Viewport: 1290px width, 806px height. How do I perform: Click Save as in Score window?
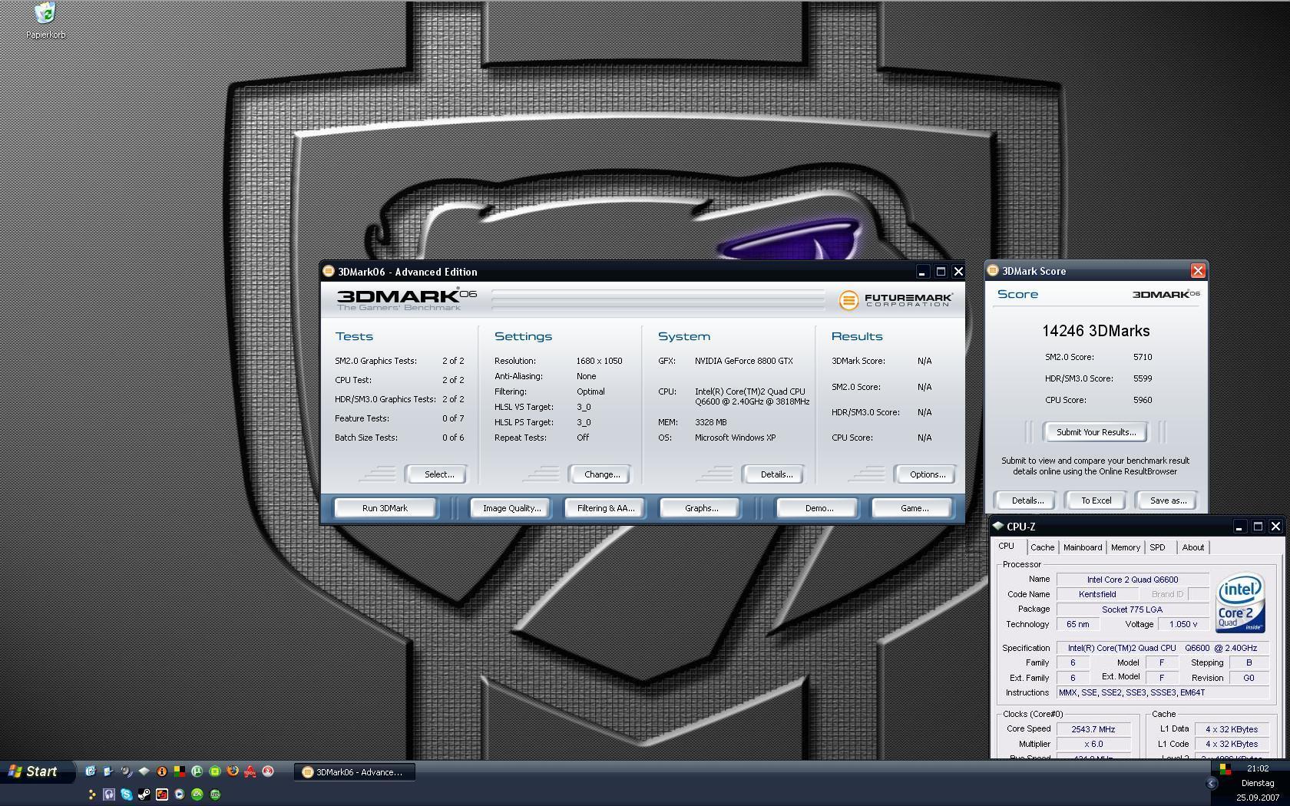[x=1168, y=500]
